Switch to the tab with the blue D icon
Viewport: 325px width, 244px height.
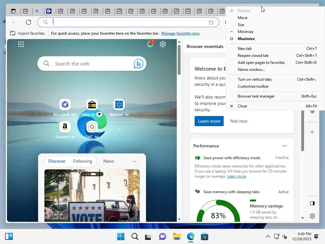[x=49, y=11]
